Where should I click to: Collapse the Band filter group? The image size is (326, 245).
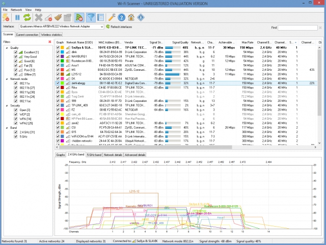click(x=7, y=128)
